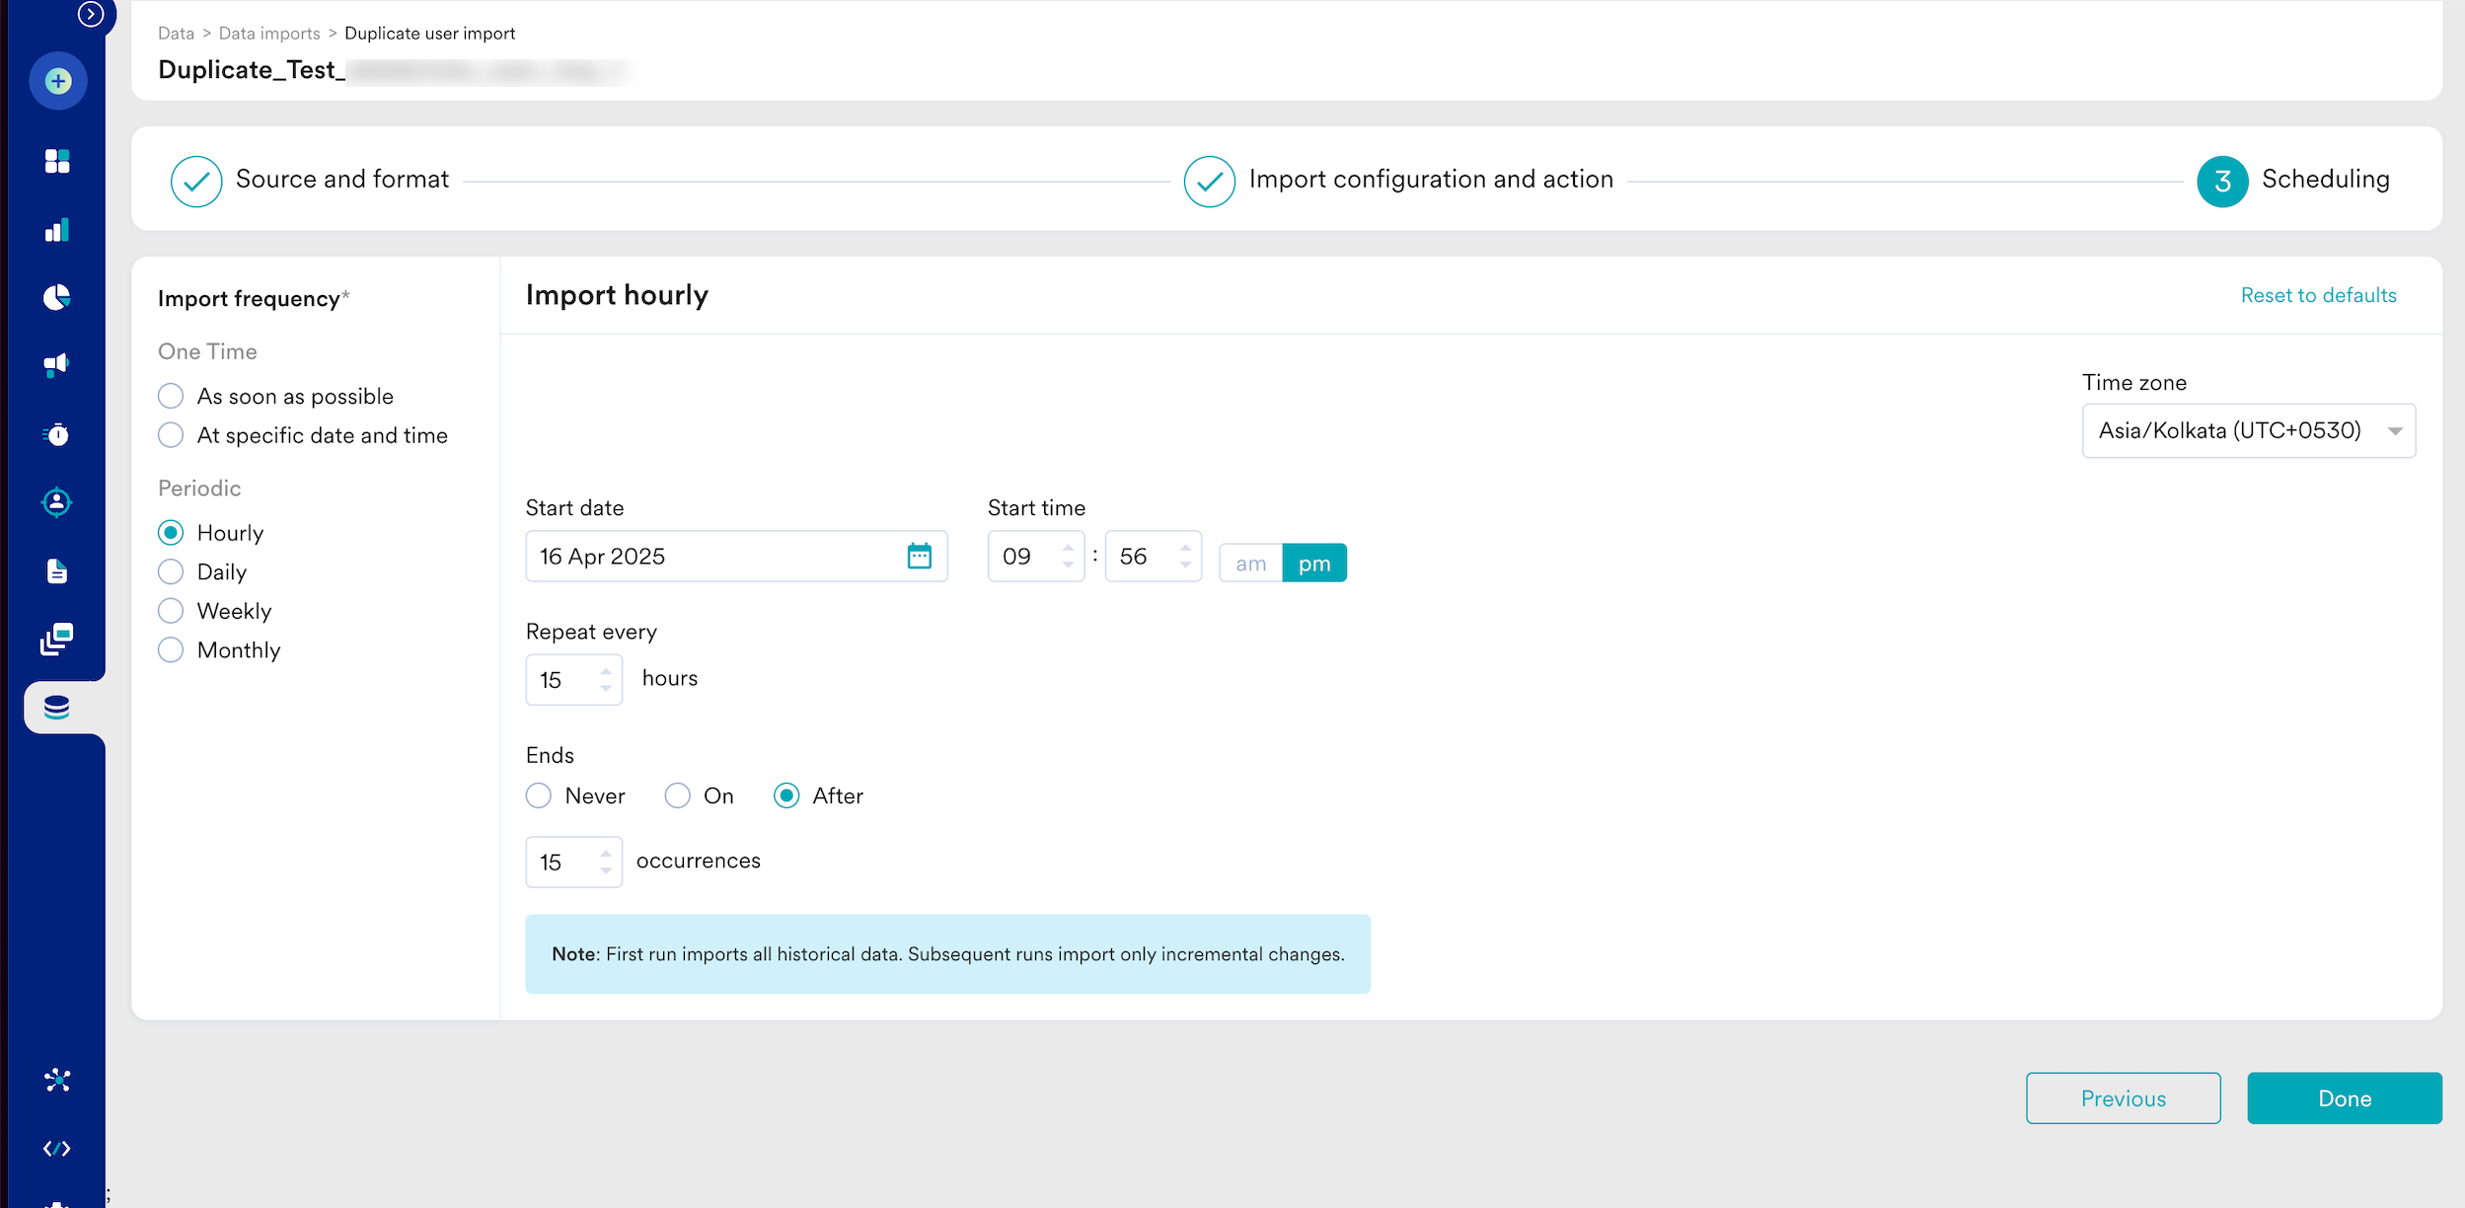2465x1208 pixels.
Task: Open the Time zone dropdown
Action: 2248,431
